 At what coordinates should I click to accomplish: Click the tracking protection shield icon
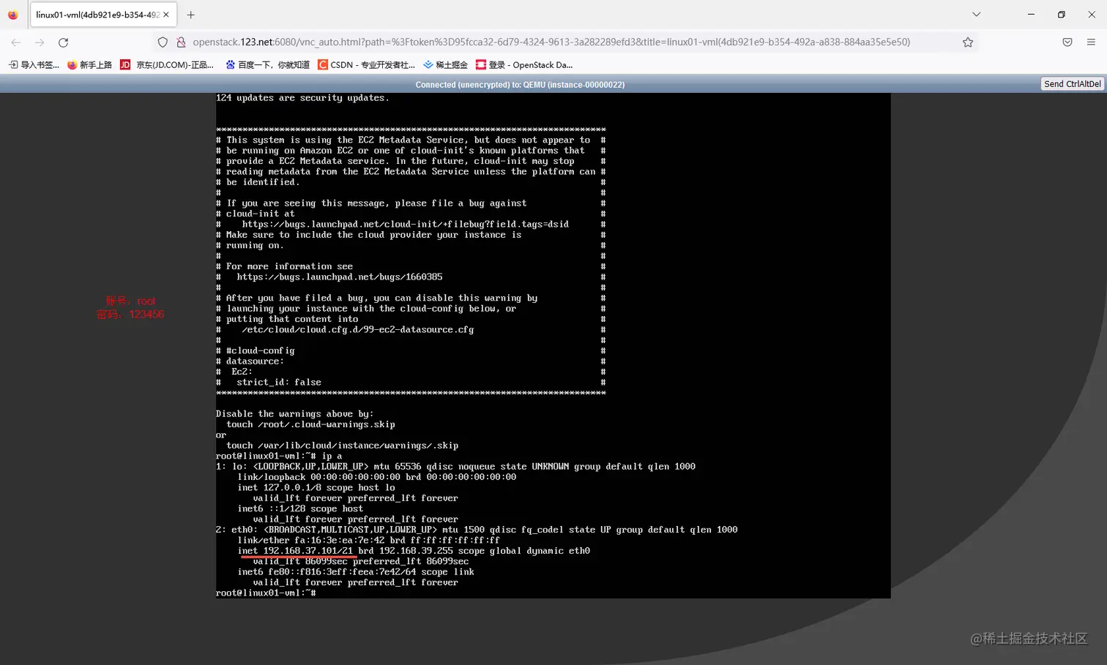[x=163, y=42]
